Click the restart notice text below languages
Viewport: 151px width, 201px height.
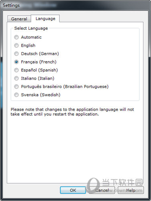72,112
